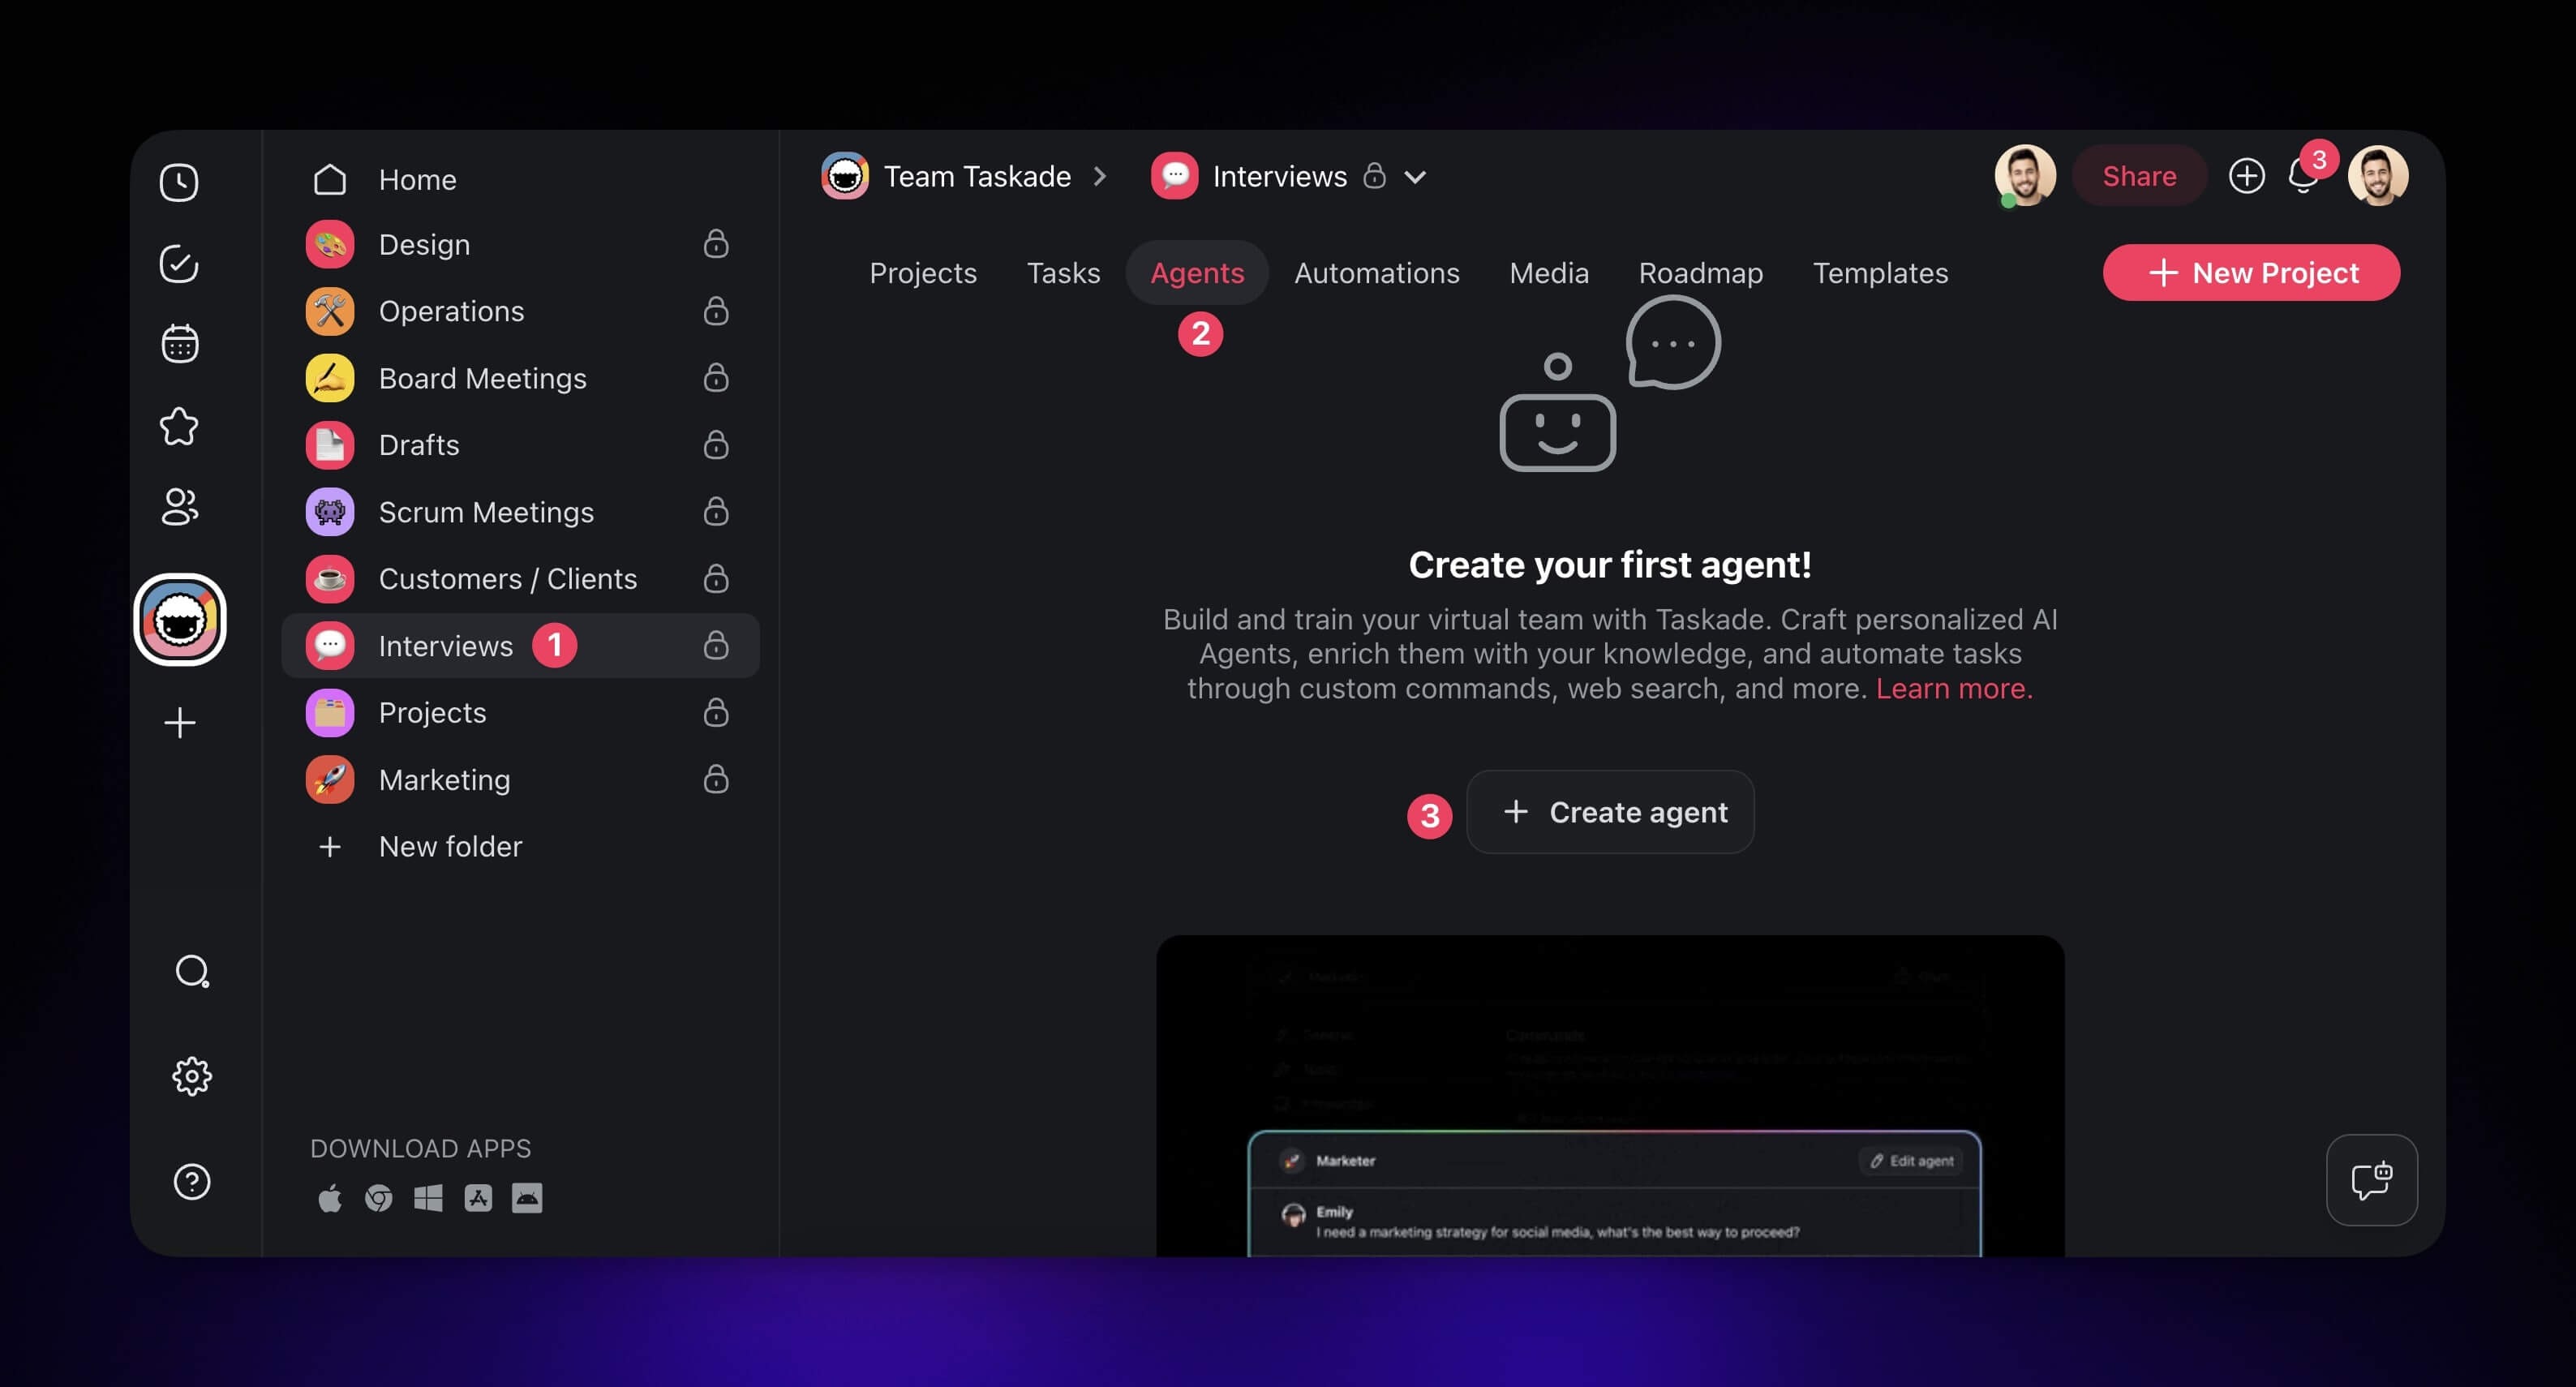This screenshot has width=2576, height=1387.
Task: Switch to the Roadmap tab
Action: pyautogui.click(x=1700, y=273)
